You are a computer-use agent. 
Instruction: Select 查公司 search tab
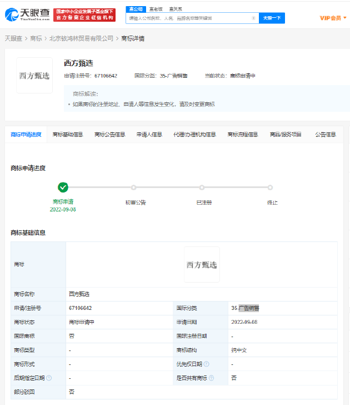[x=136, y=9]
